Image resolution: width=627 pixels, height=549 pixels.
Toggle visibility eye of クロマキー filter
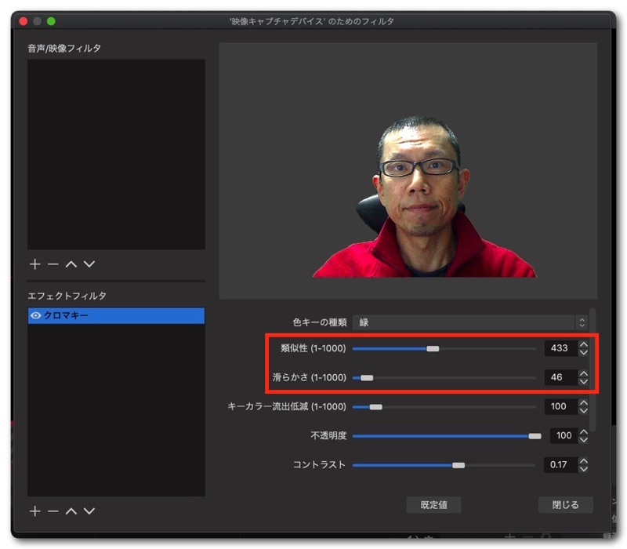click(x=36, y=315)
